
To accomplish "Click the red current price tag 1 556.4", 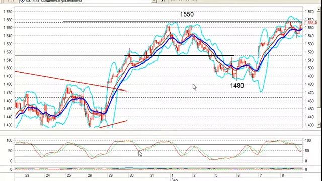I will coord(311,23).
